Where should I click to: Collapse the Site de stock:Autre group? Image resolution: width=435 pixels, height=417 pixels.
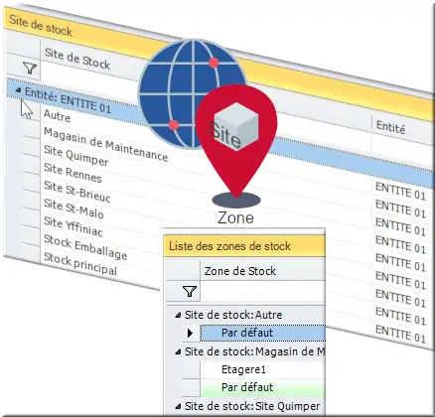178,315
